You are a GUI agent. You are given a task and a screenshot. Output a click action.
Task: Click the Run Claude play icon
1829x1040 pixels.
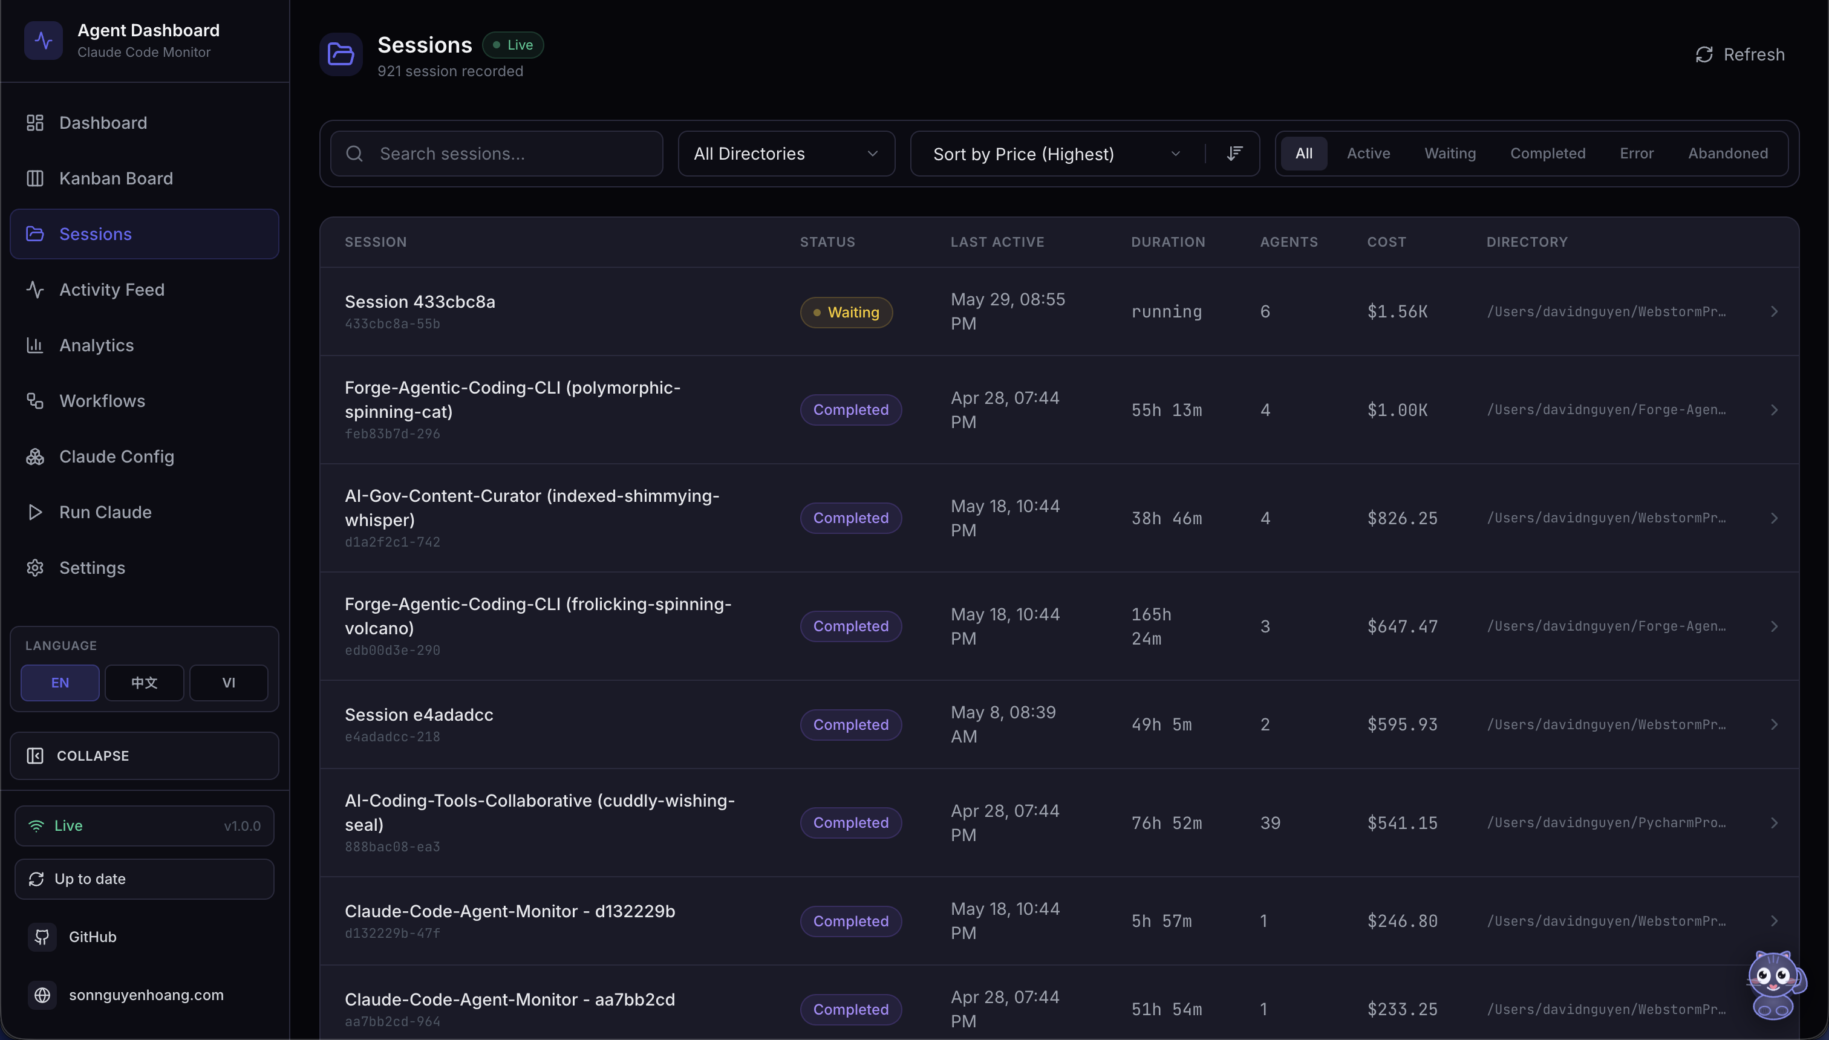click(35, 513)
